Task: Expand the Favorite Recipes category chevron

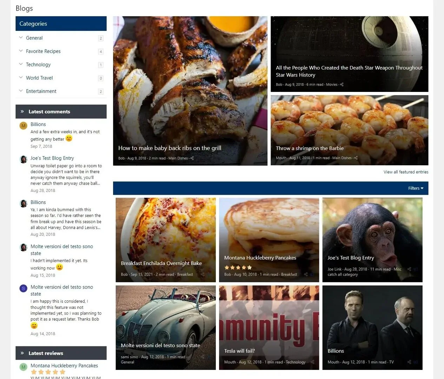Action: pos(21,51)
